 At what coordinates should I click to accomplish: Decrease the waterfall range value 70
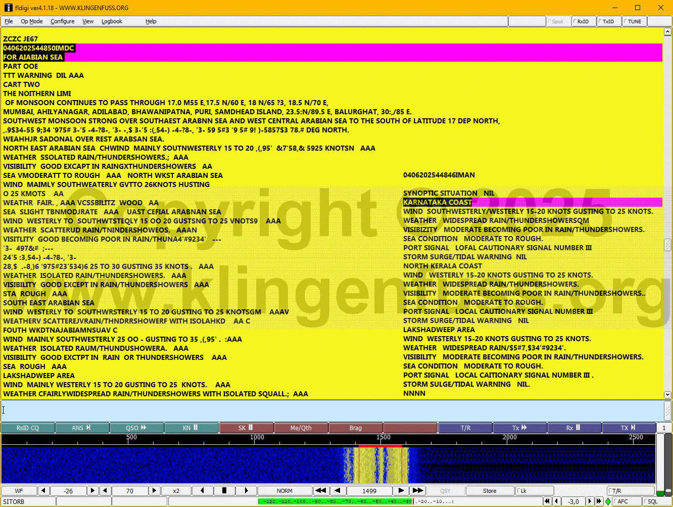pos(106,491)
